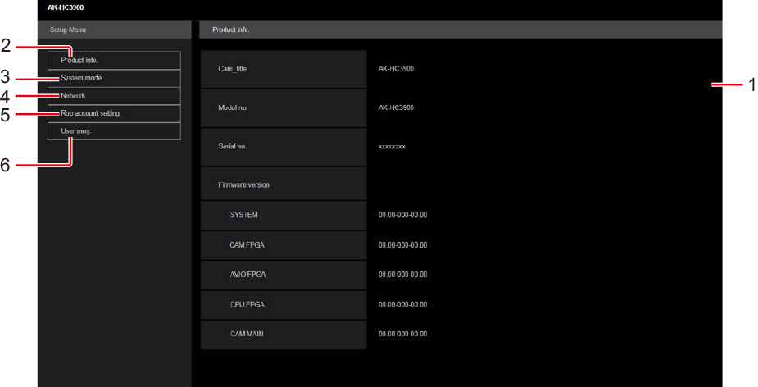
Task: Click the AVIO FPGA firmware label
Action: [x=248, y=275]
